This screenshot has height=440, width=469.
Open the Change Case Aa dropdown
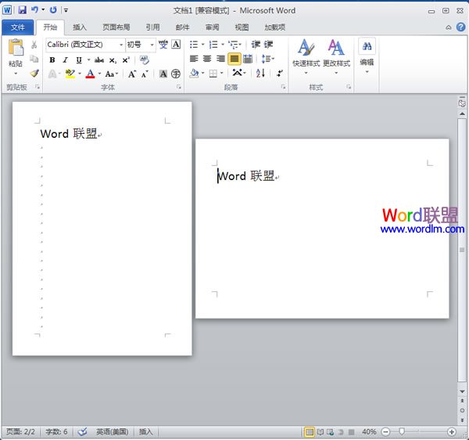[112, 74]
